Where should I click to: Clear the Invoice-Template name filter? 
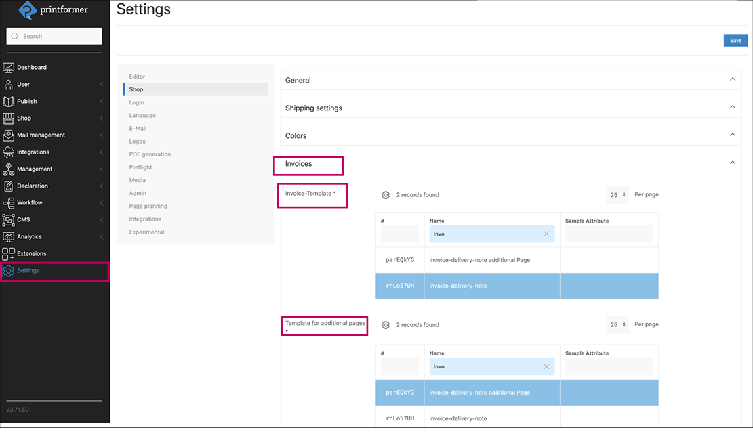pyautogui.click(x=546, y=234)
